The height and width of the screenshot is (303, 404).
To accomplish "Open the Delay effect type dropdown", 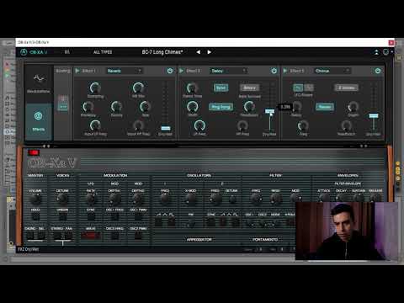I will click(228, 71).
